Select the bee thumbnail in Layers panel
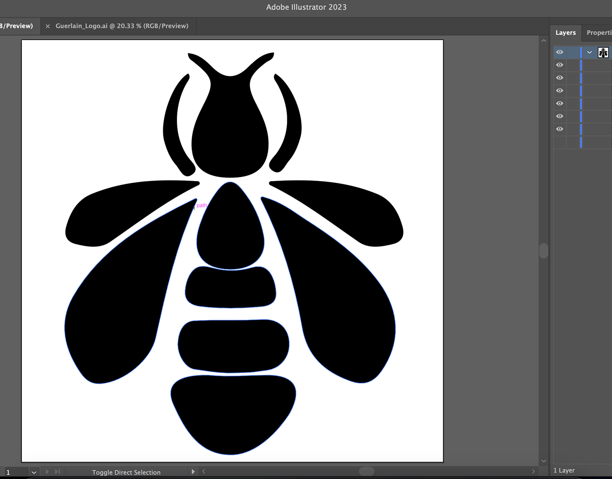 click(x=603, y=52)
